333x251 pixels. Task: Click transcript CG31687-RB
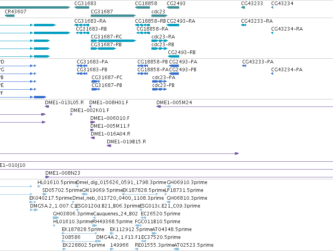(x=103, y=49)
